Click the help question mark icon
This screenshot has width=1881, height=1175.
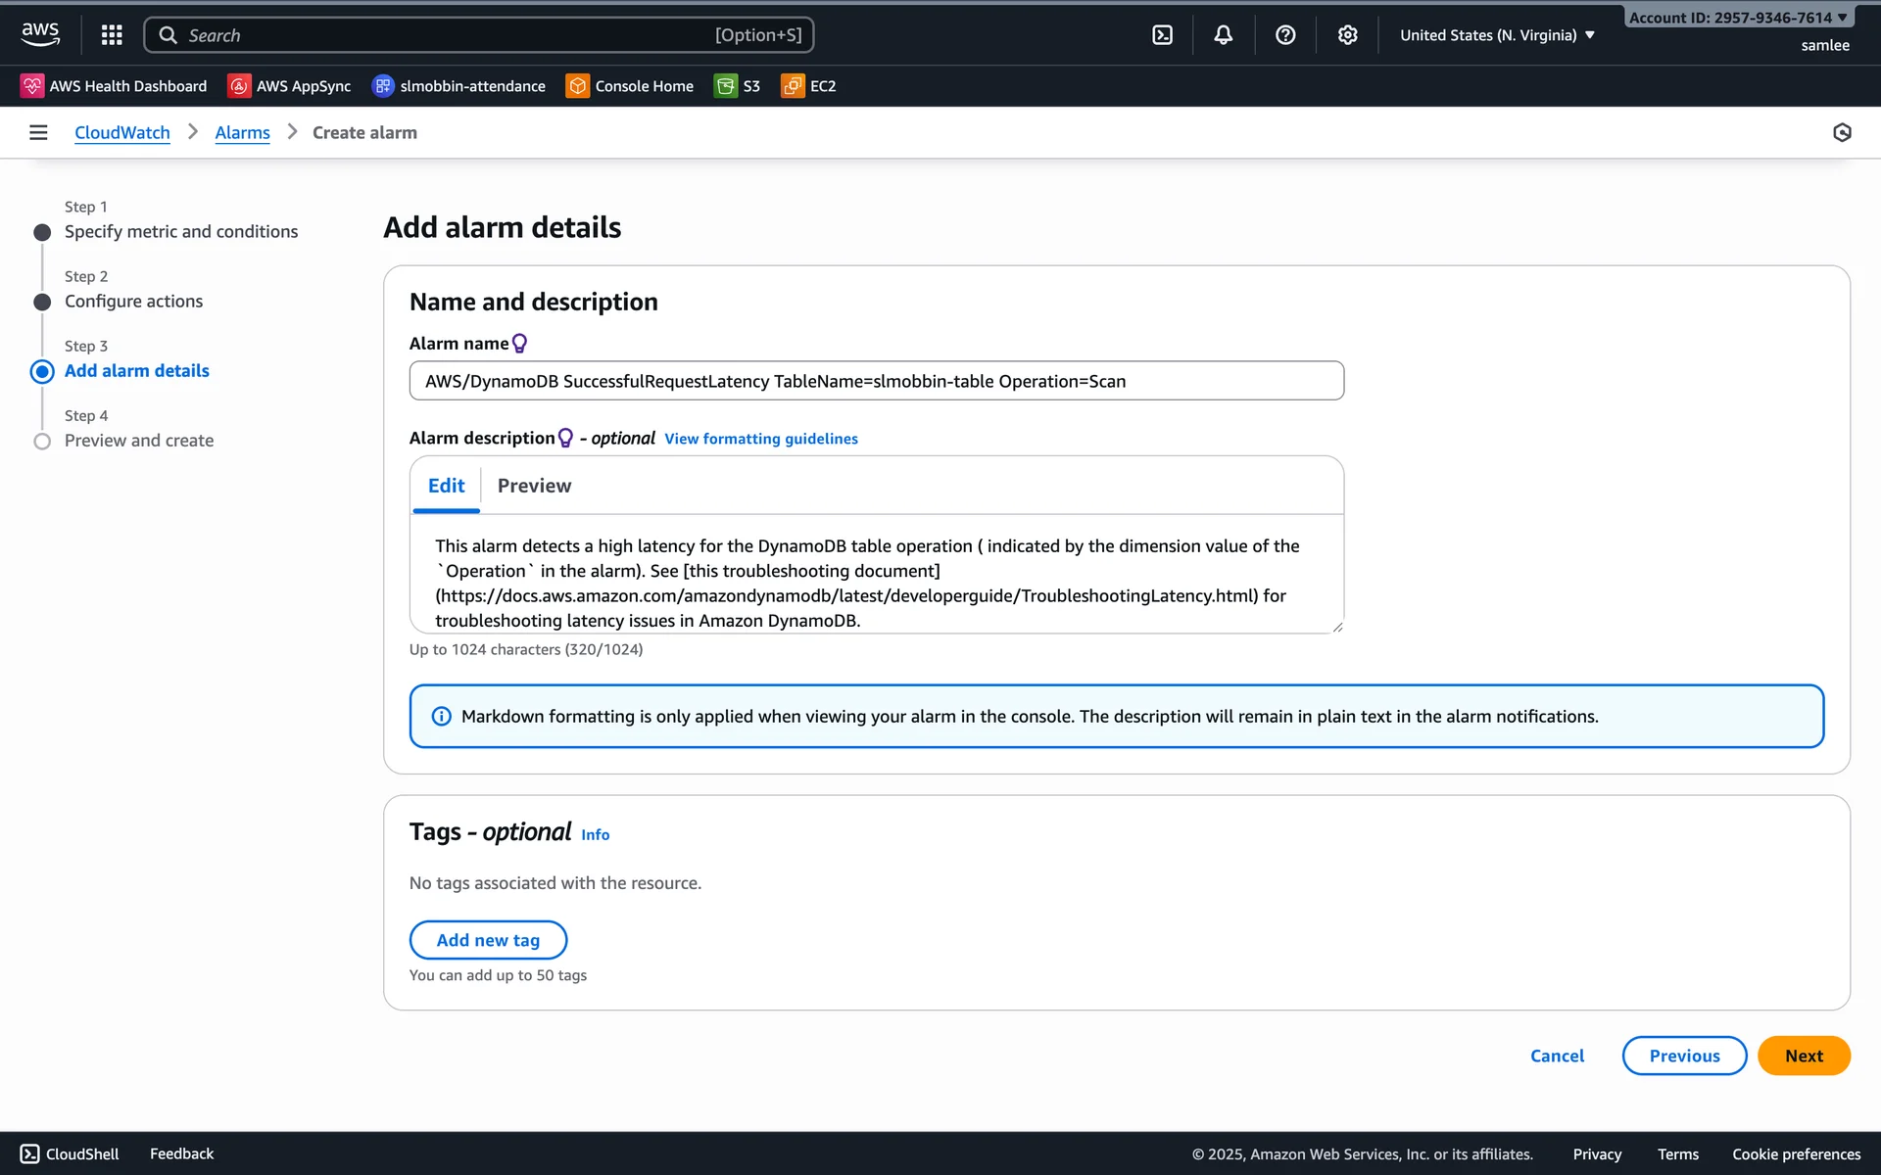(1285, 35)
